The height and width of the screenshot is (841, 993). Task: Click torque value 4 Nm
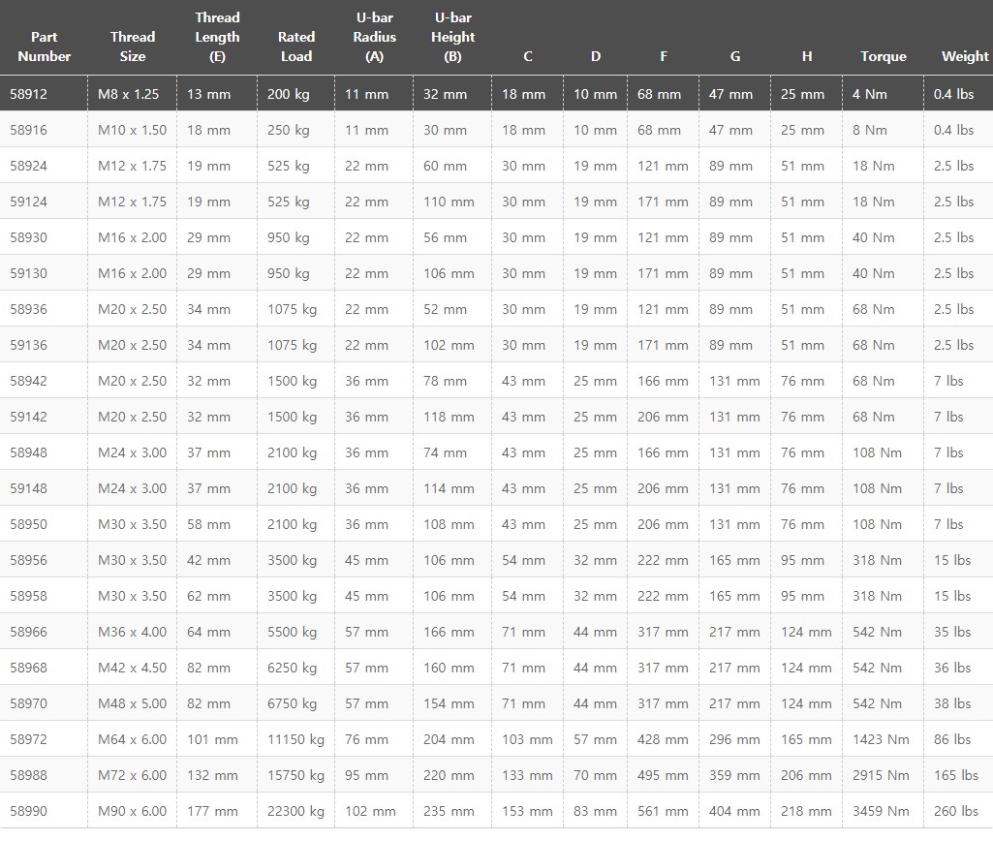point(870,94)
